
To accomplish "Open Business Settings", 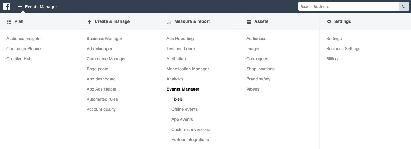I will pyautogui.click(x=343, y=49).
